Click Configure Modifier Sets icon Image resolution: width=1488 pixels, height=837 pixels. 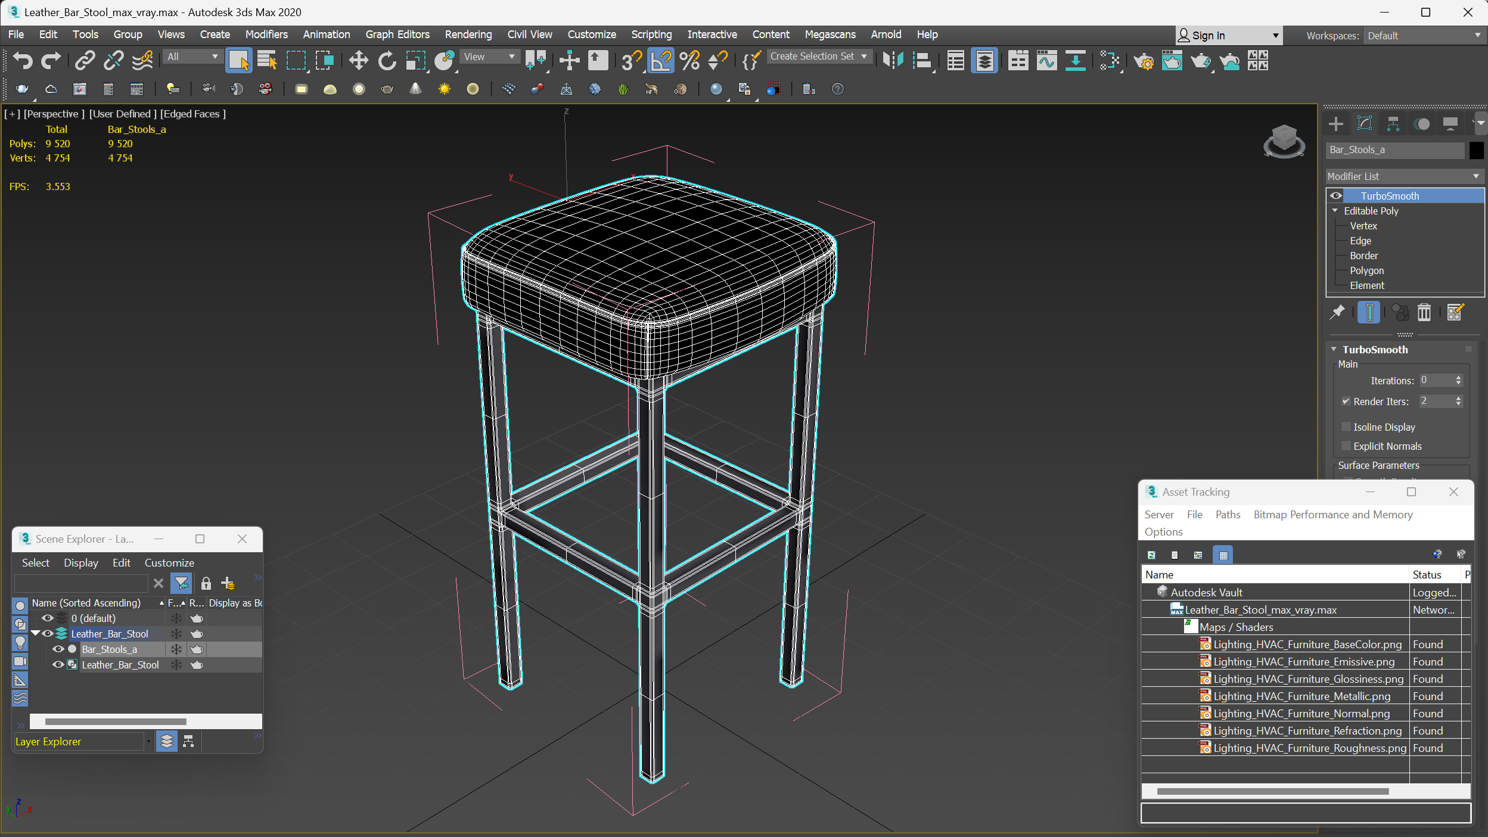coord(1455,312)
